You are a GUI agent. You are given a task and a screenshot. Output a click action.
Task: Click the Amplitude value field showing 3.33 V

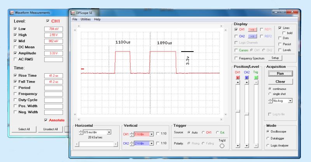(x=54, y=53)
